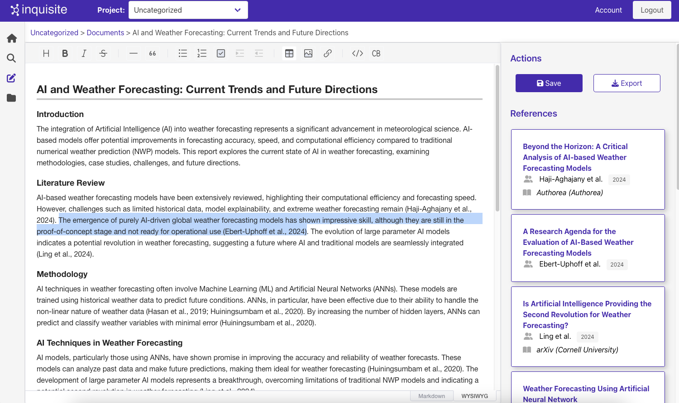679x403 pixels.
Task: Insert a code block (CB)
Action: point(376,53)
